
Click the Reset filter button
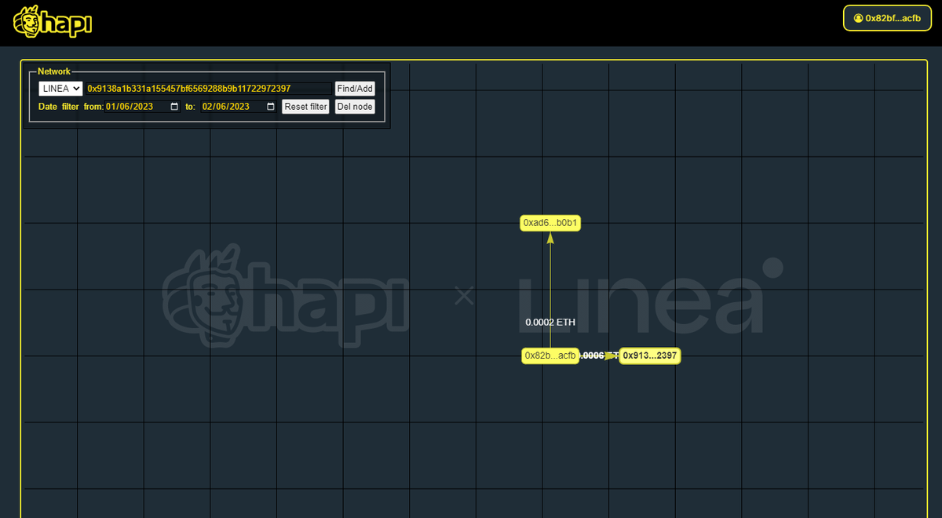305,107
